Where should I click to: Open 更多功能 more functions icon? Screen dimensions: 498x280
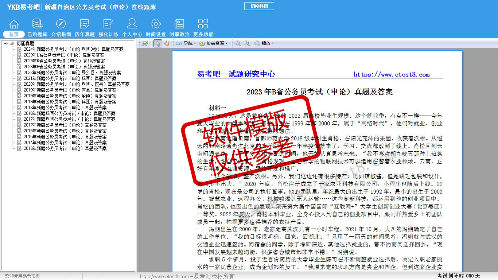point(203,28)
